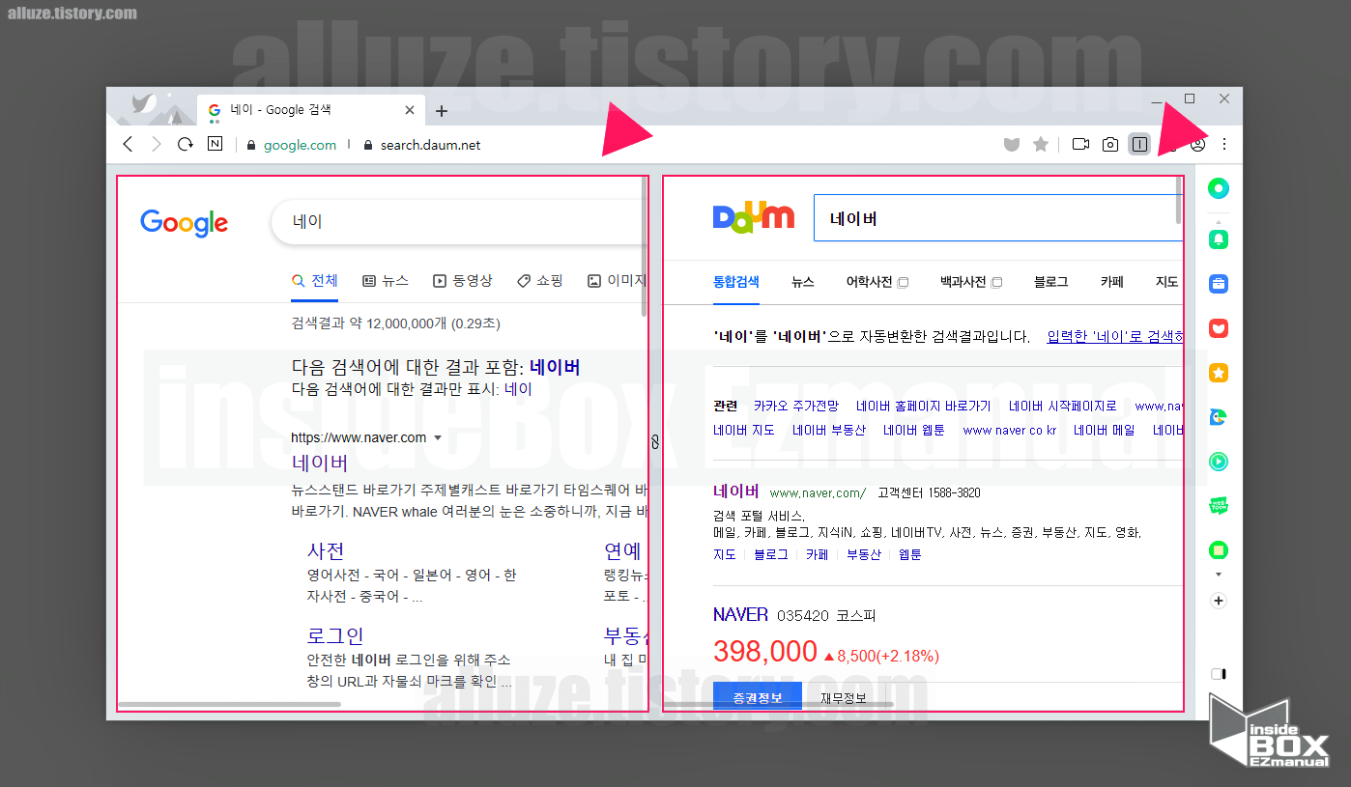Expand dropdown arrow next to https://www.naver.com

(438, 438)
